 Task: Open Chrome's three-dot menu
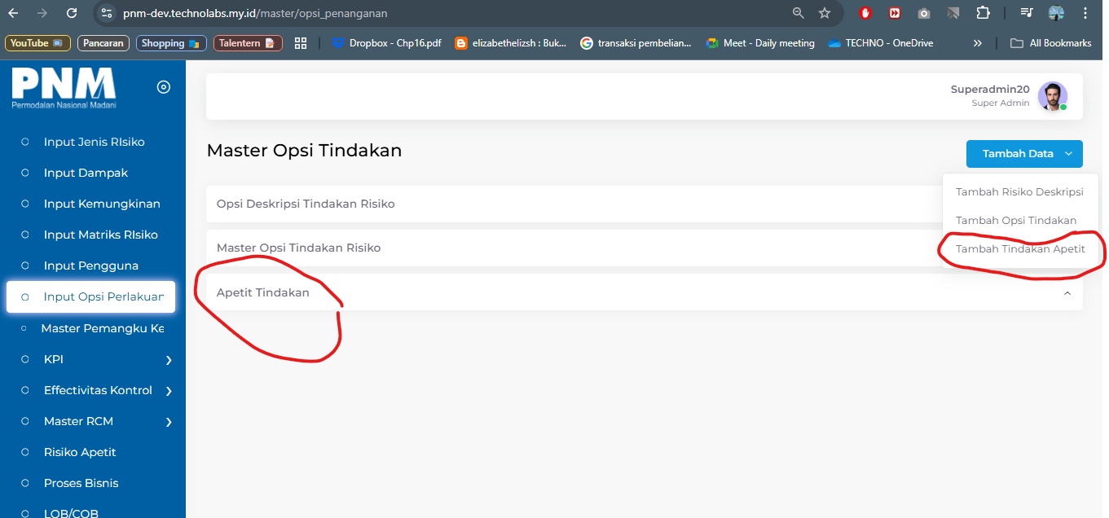(1085, 13)
